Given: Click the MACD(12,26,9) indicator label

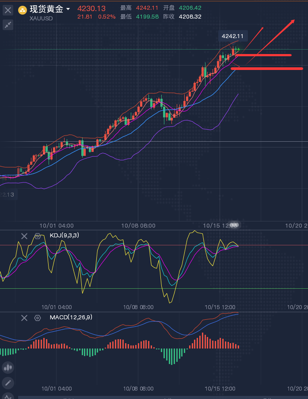Looking at the screenshot, I should coord(71,317).
